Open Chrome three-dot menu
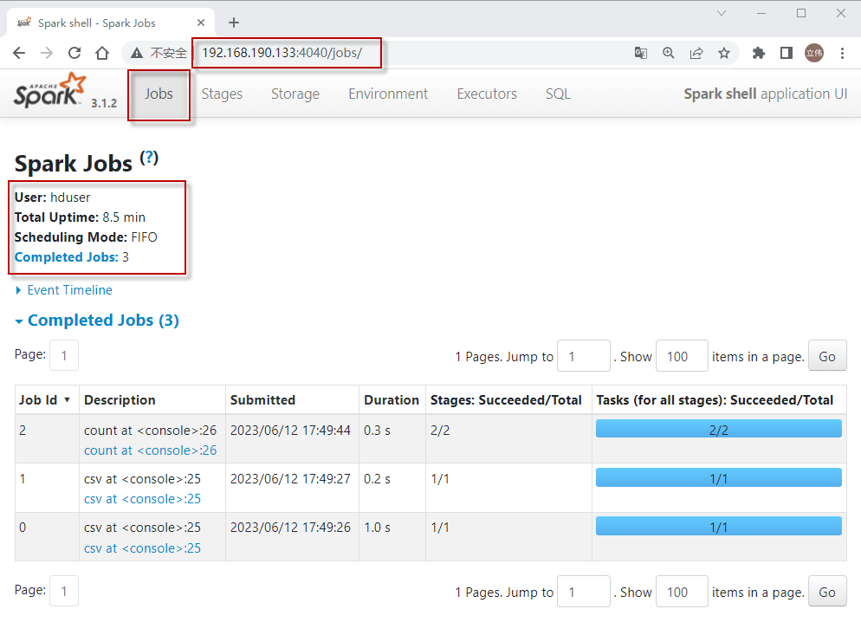 point(842,53)
